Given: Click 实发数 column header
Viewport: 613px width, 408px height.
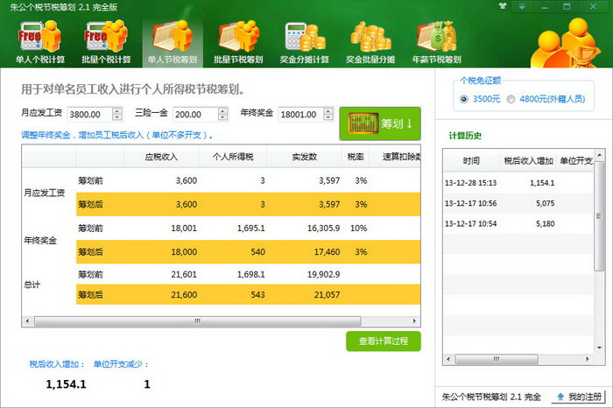Looking at the screenshot, I should [x=304, y=157].
